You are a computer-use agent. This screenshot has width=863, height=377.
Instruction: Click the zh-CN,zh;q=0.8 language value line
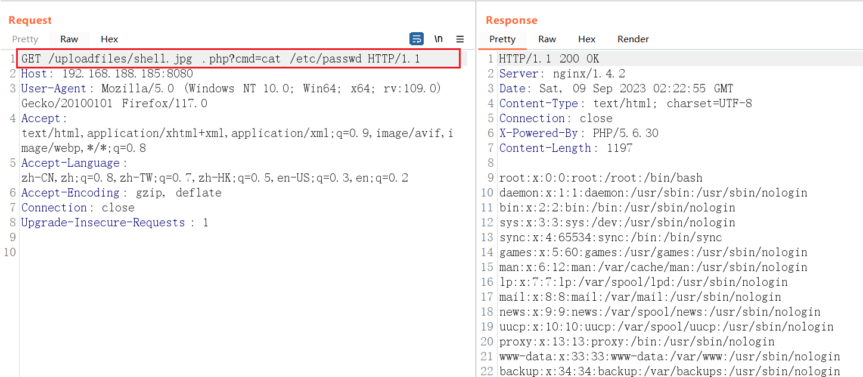tap(215, 178)
